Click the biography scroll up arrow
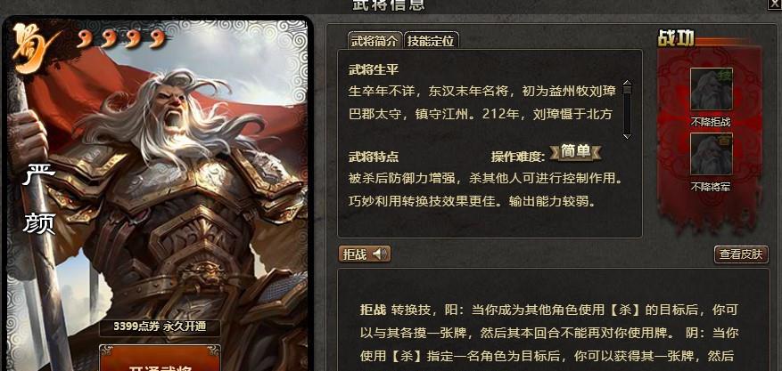Screen dimensions: 782x371 coord(627,83)
